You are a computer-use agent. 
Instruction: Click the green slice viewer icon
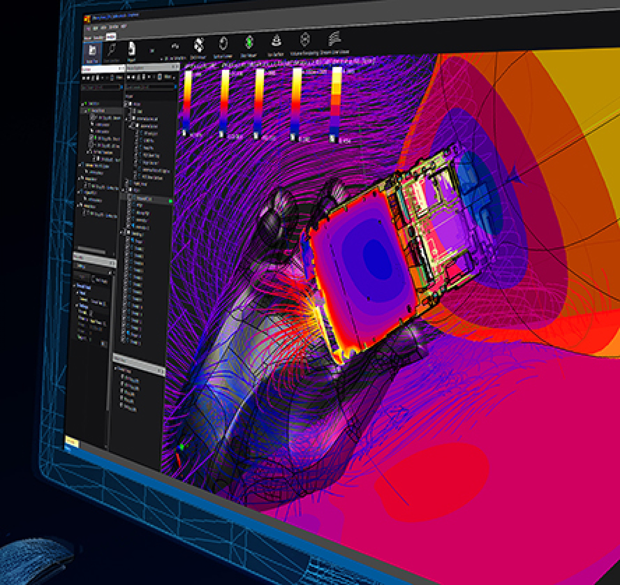click(249, 43)
